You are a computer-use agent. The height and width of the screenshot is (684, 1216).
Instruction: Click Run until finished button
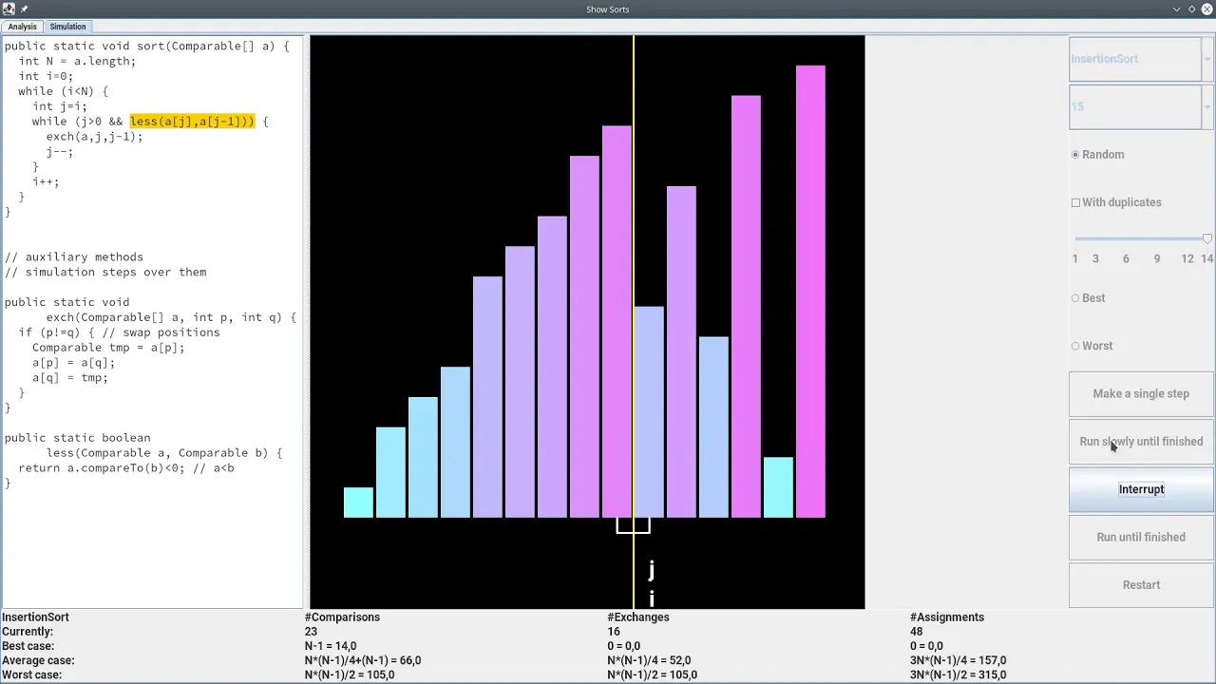coord(1141,537)
